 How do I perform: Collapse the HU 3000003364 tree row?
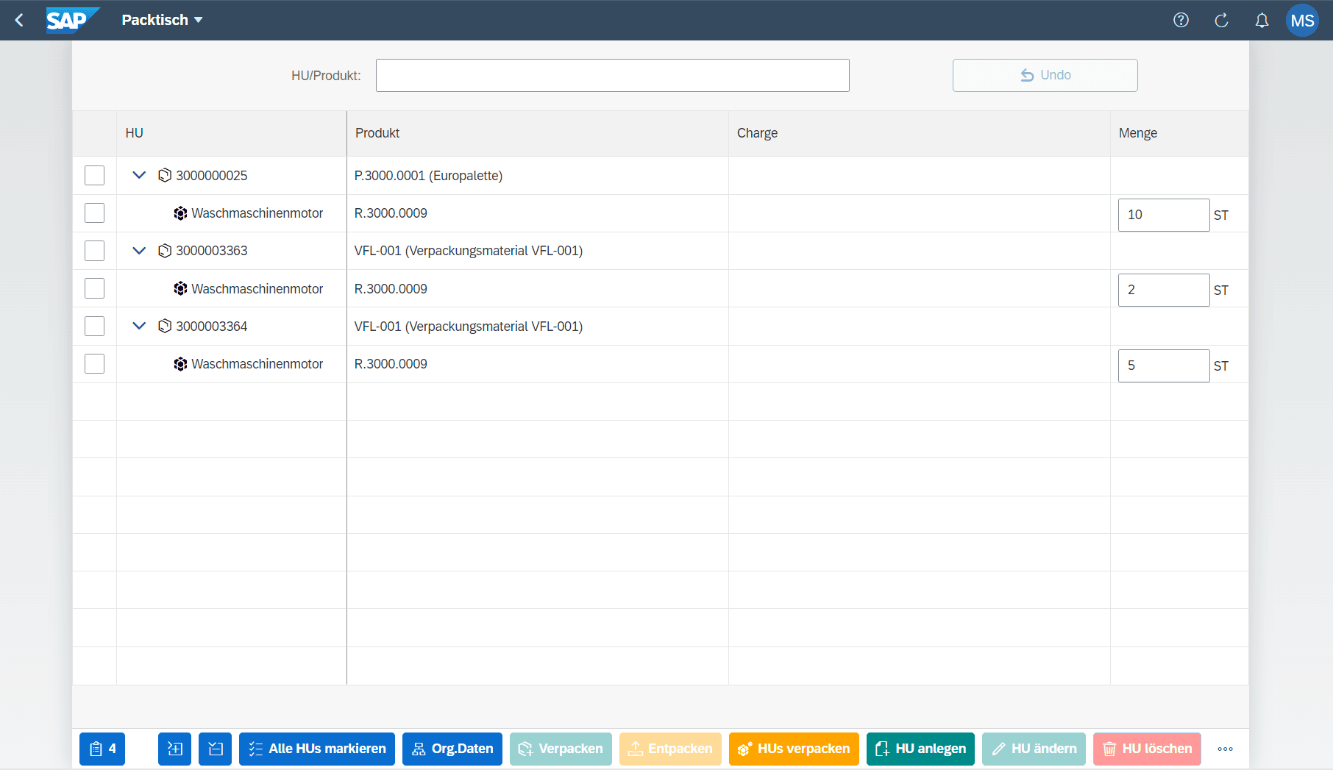[x=139, y=326]
